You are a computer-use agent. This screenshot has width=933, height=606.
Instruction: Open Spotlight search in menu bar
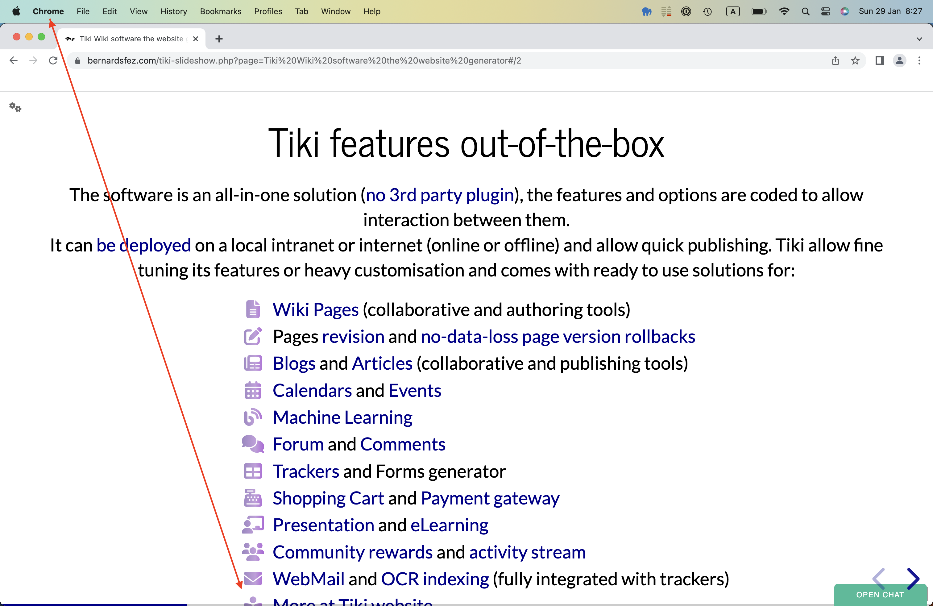coord(805,11)
